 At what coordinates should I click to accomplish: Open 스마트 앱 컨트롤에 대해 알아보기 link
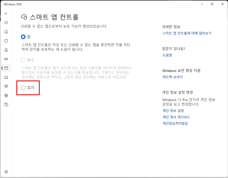click(187, 33)
